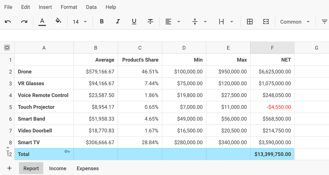Click the cell borders icon
The image size is (329, 175).
(250, 22)
